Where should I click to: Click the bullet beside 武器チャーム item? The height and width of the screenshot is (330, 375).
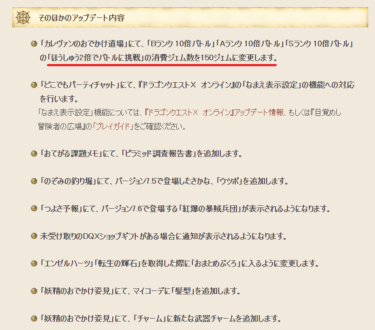pyautogui.click(x=34, y=319)
